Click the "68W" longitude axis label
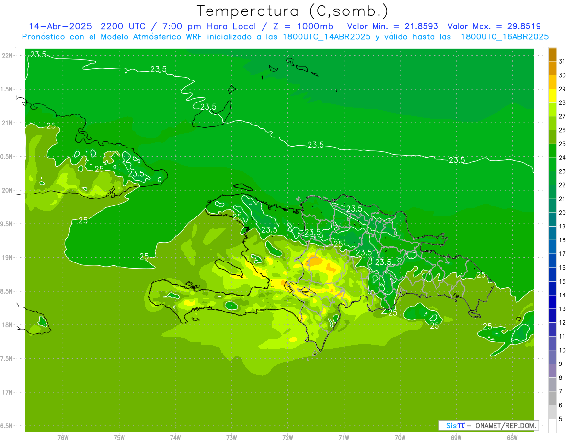This screenshot has height=444, width=575. pyautogui.click(x=512, y=438)
